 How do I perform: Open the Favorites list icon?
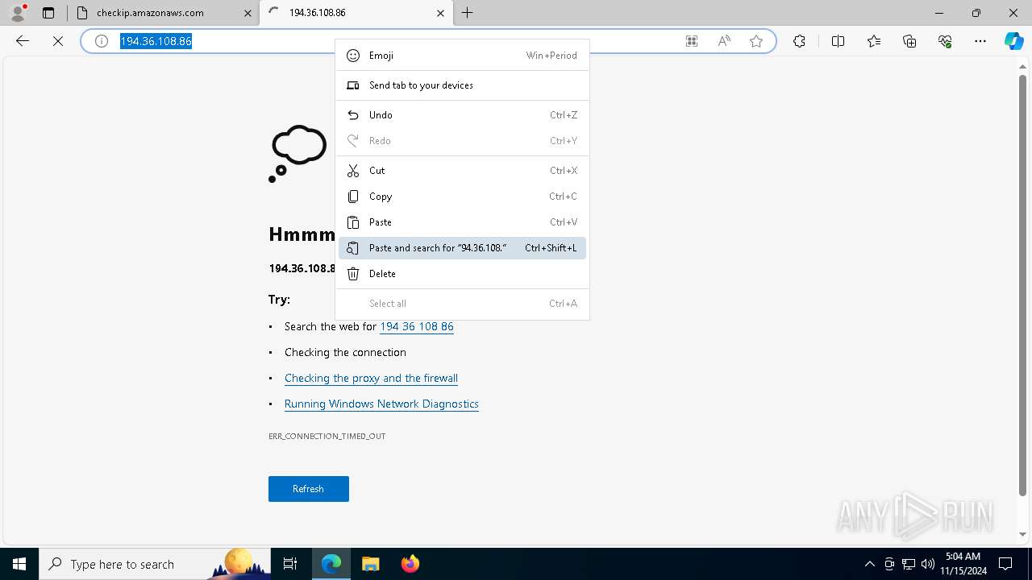coord(874,41)
